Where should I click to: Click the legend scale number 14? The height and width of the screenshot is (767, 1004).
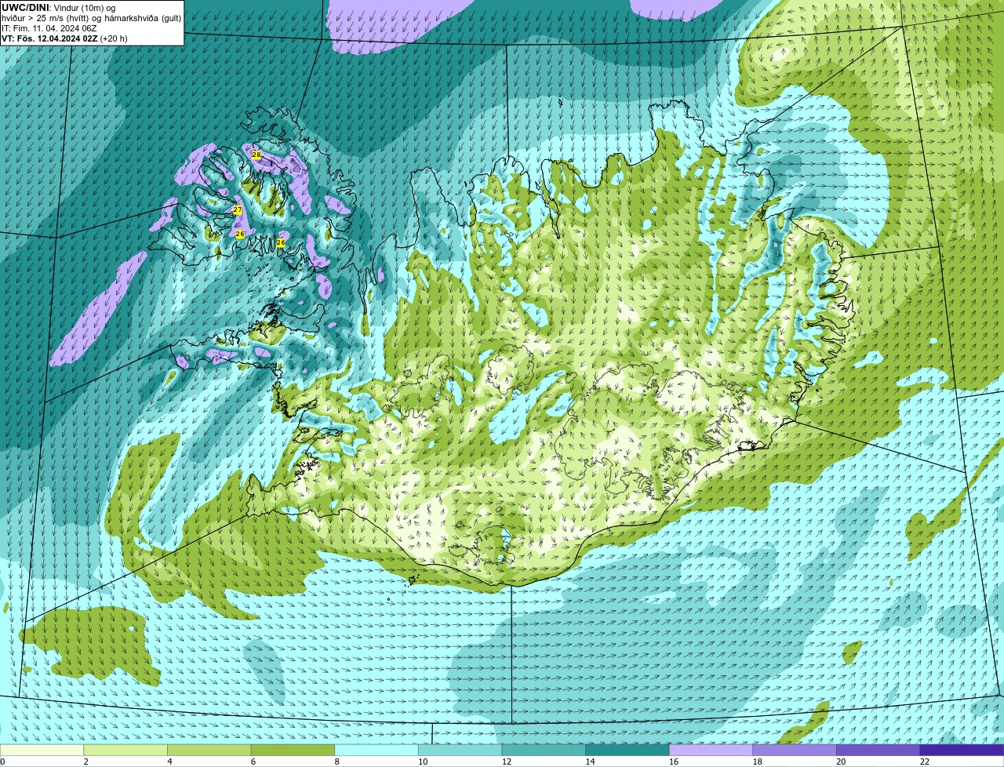[x=590, y=762]
